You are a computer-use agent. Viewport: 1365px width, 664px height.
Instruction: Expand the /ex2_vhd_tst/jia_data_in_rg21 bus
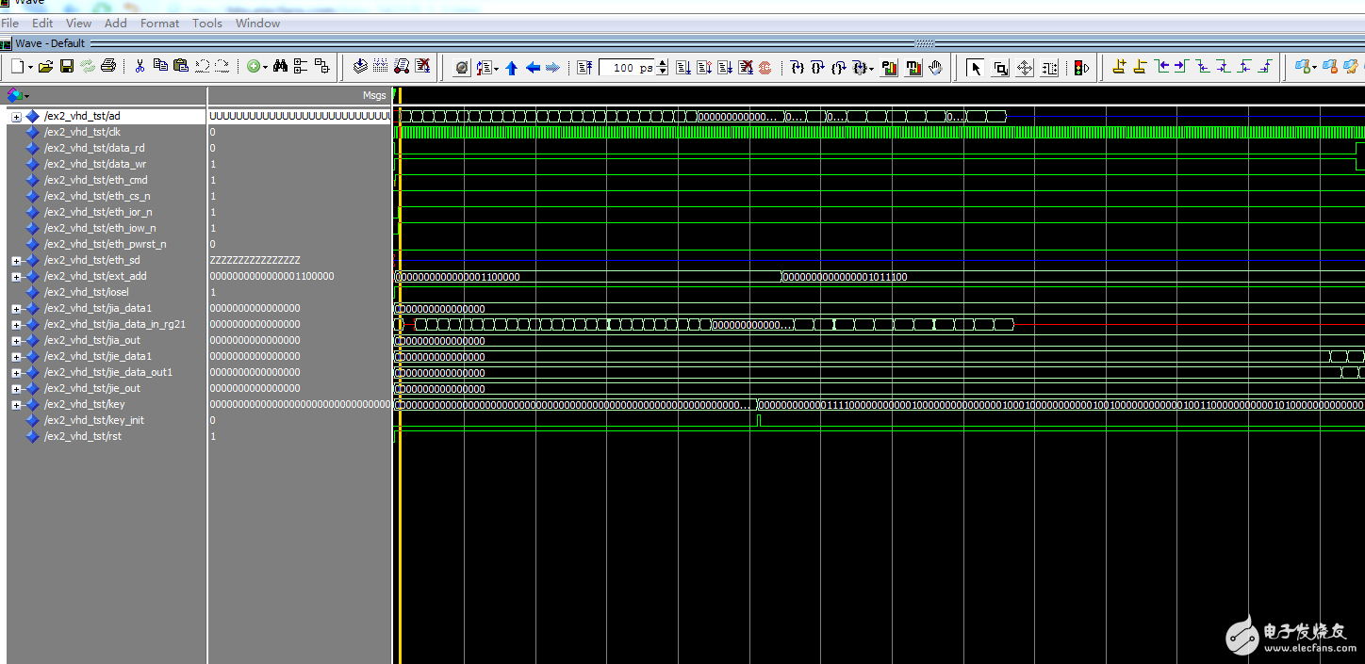[16, 325]
